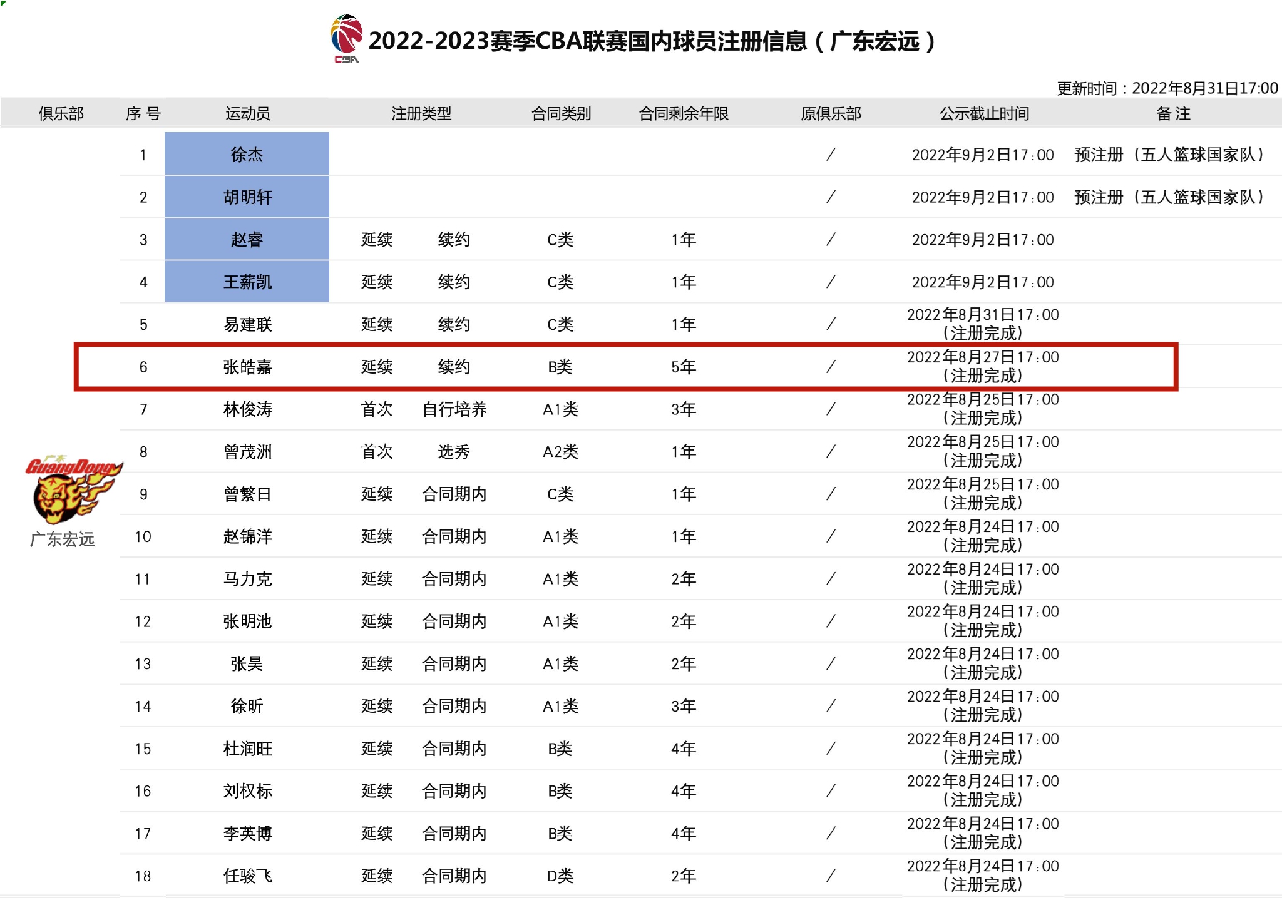Click 选秀 in 曾茂洲's row
The height and width of the screenshot is (900, 1282).
tap(453, 452)
